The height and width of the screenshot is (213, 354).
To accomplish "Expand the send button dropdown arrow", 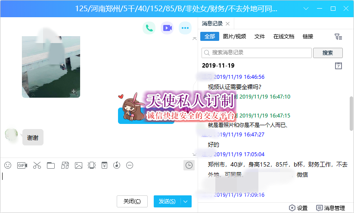I will tap(186, 201).
